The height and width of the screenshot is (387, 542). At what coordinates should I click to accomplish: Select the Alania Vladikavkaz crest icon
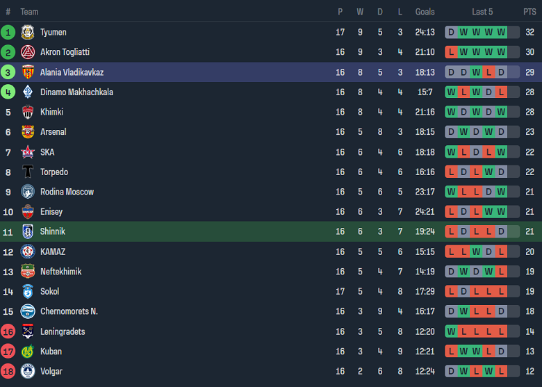click(28, 72)
